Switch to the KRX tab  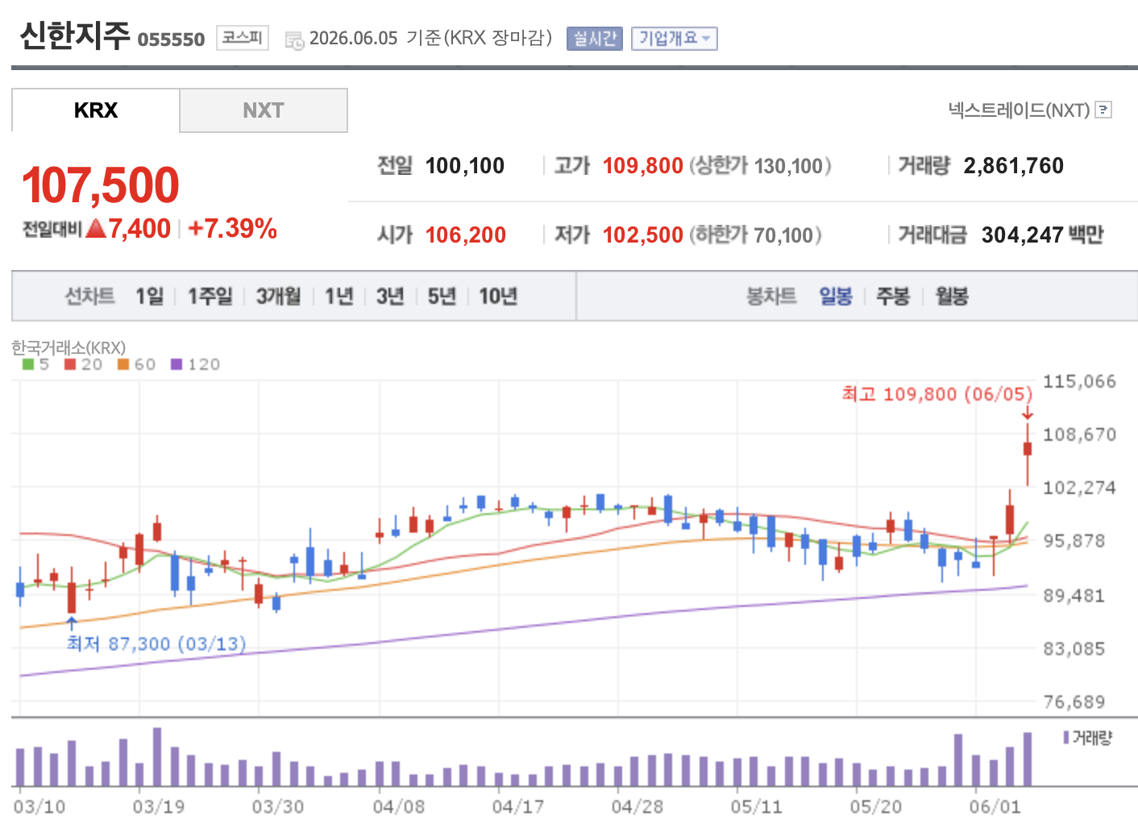pyautogui.click(x=95, y=110)
